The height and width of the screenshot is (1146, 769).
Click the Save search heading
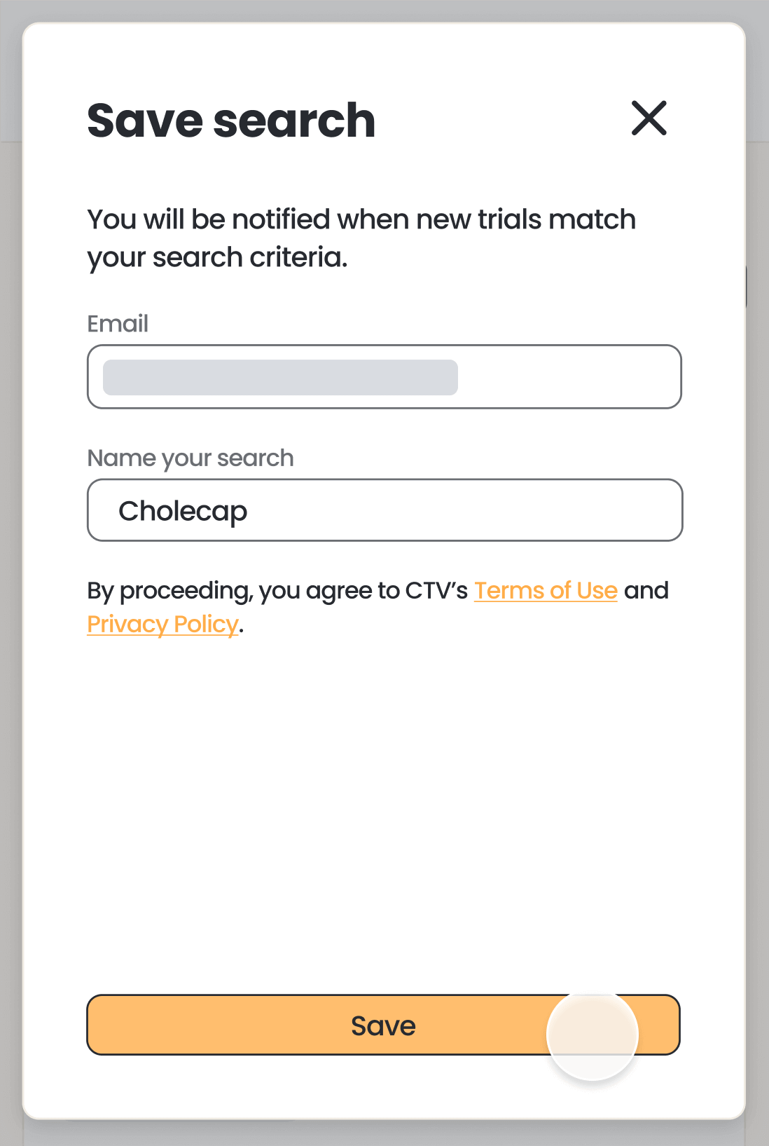[231, 121]
